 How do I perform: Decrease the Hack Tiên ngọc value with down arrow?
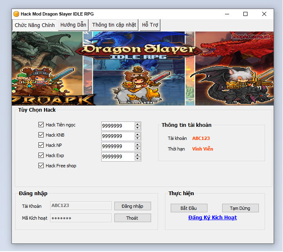click(x=138, y=128)
